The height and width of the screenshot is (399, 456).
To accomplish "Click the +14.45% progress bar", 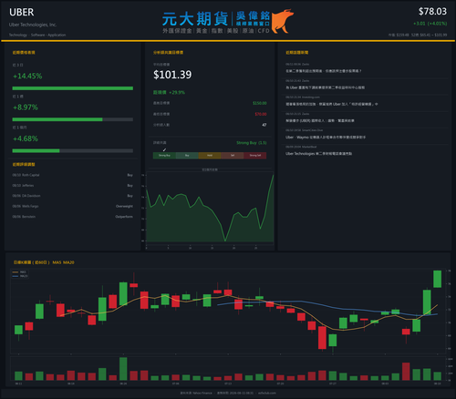I will 73,88.
